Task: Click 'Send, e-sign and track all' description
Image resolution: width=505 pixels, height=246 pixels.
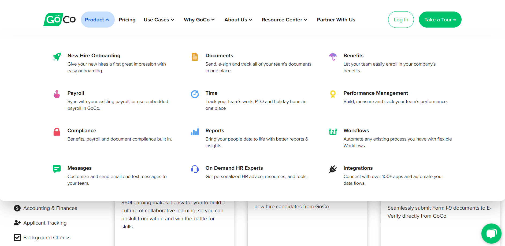Action: [258, 67]
